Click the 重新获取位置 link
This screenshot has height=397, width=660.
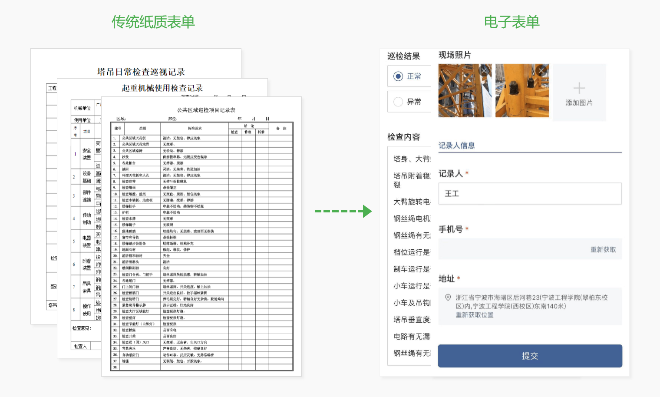(474, 315)
